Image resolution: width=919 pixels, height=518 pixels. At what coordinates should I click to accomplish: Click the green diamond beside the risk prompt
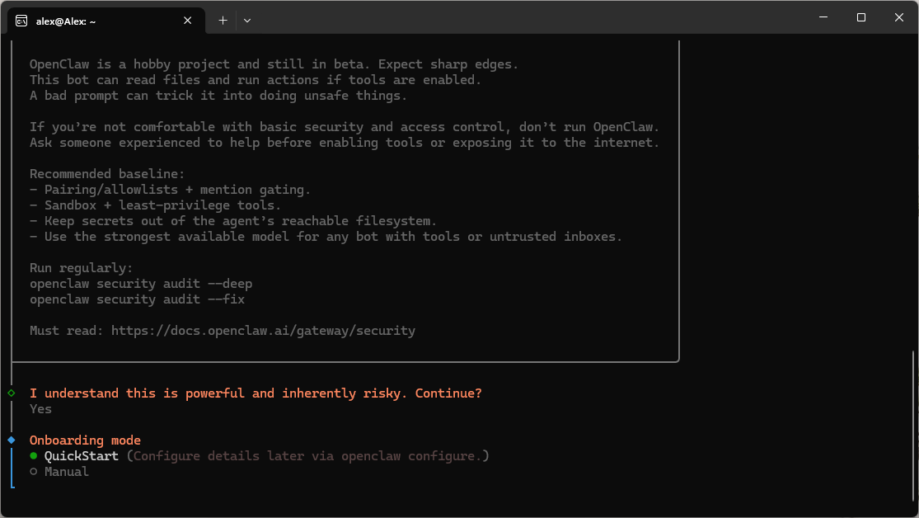(11, 393)
